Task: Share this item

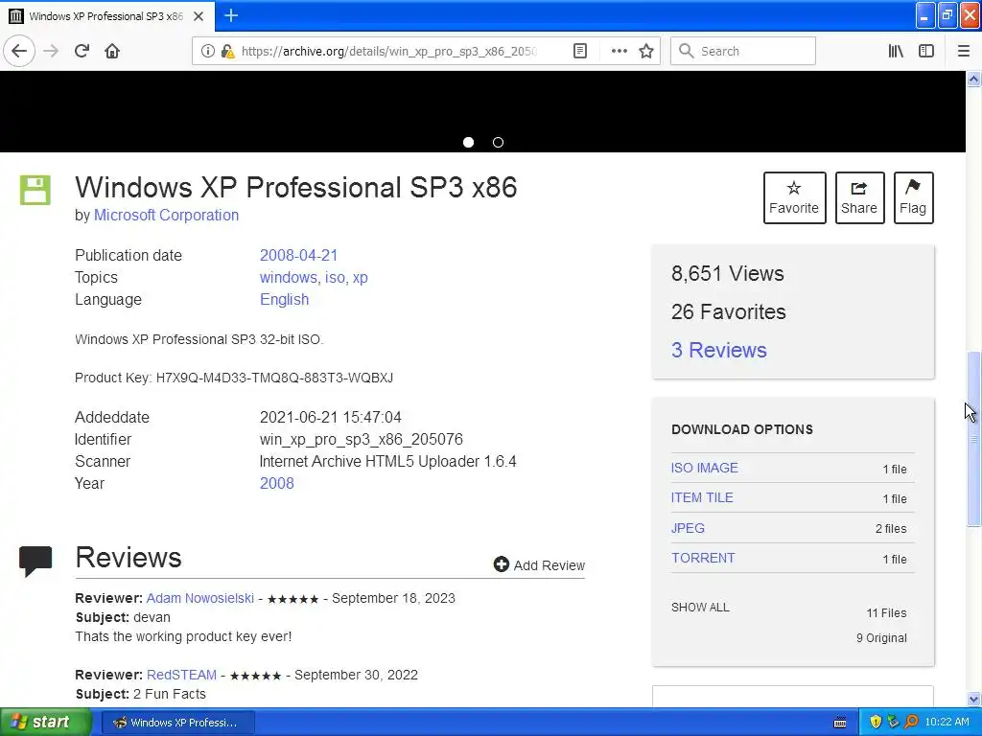Action: (859, 197)
